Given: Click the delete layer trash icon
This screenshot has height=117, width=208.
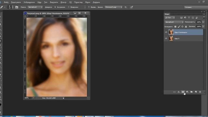Looking at the screenshot, I should (200, 92).
